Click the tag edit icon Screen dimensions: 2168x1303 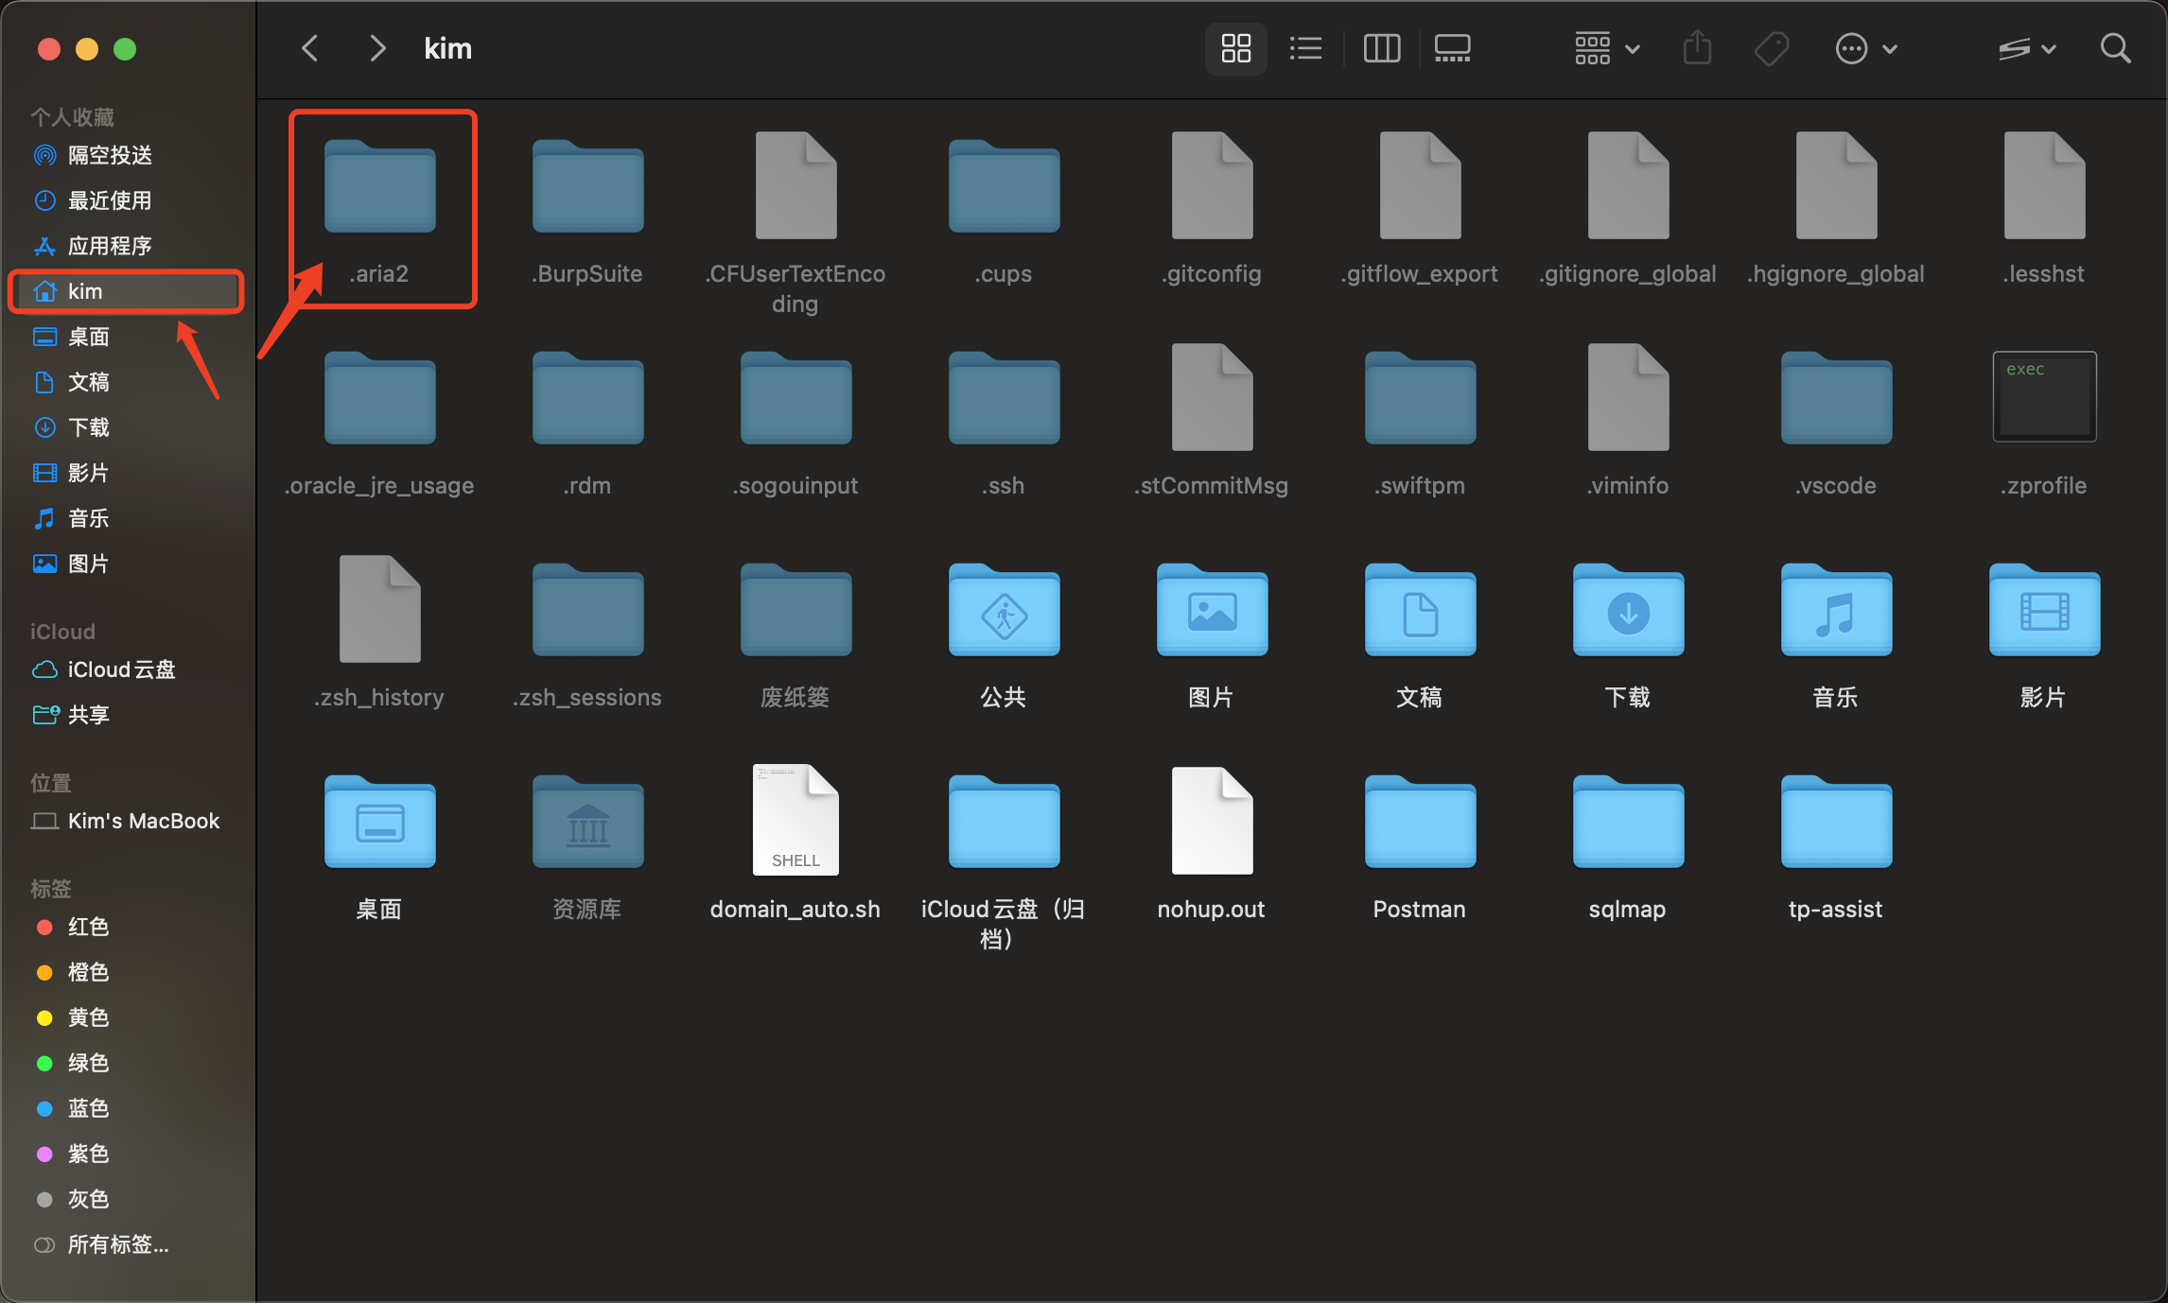tap(1771, 48)
